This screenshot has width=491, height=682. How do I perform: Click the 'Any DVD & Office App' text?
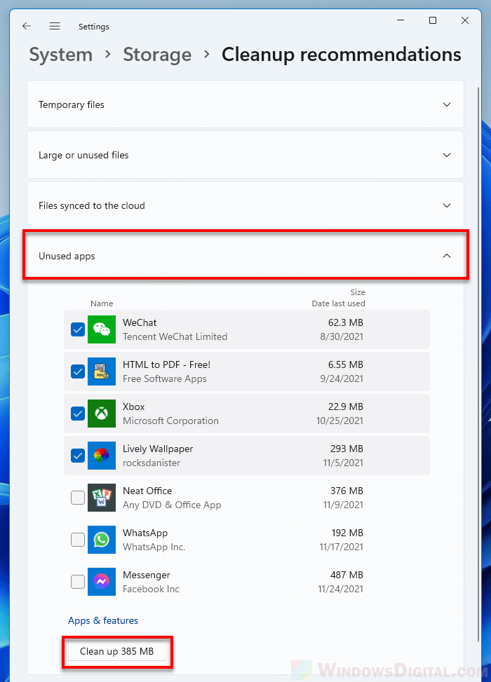click(x=172, y=505)
